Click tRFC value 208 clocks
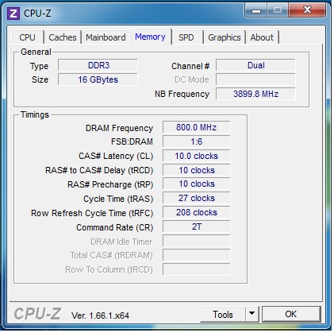This screenshot has width=334, height=333. (x=197, y=212)
